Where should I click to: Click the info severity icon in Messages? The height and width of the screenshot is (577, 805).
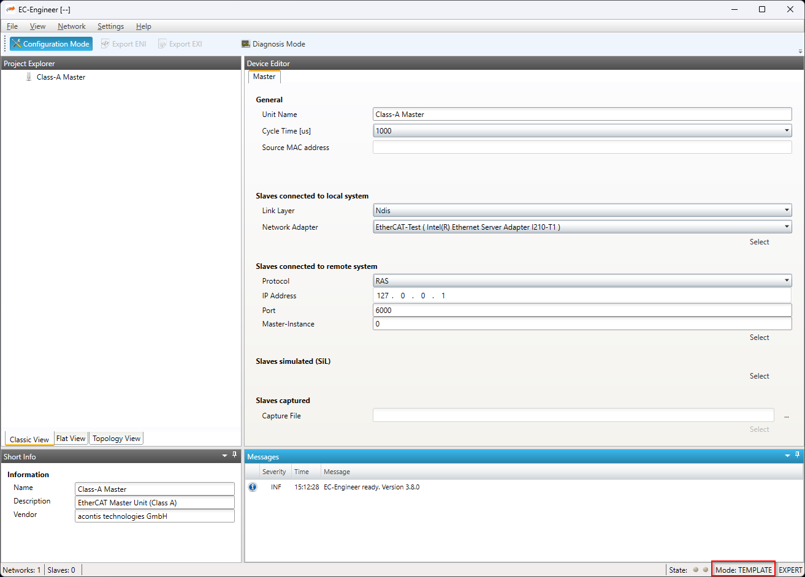pyautogui.click(x=253, y=488)
